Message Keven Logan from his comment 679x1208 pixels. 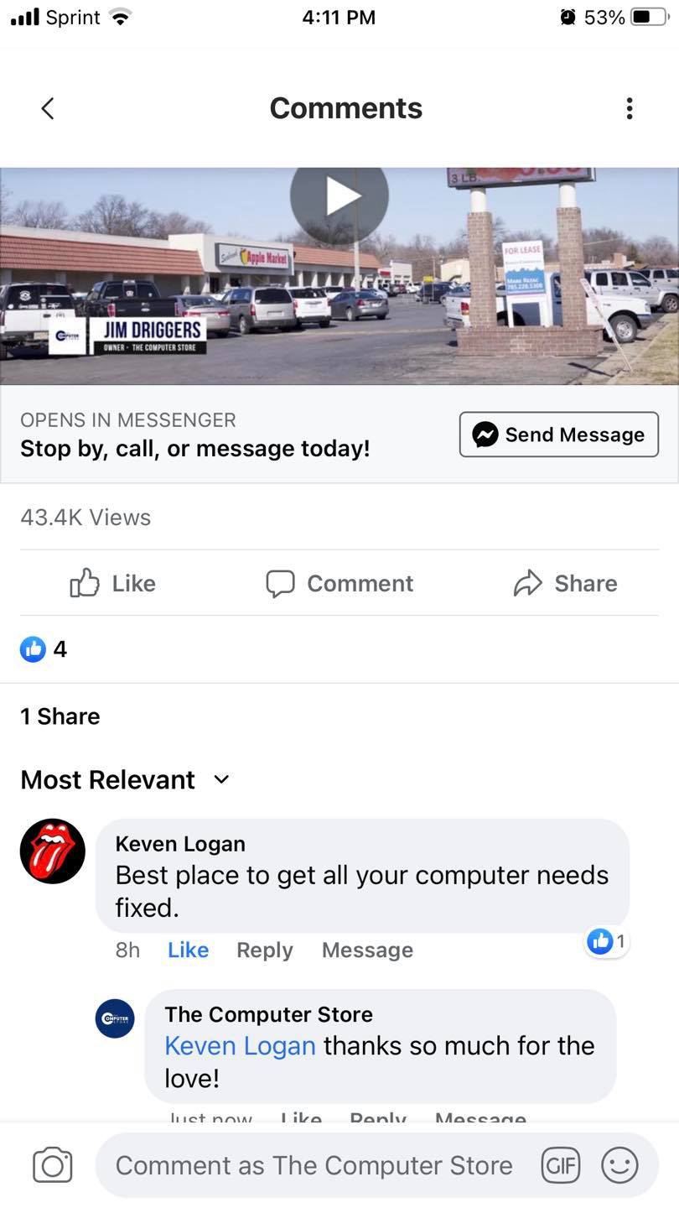(367, 950)
